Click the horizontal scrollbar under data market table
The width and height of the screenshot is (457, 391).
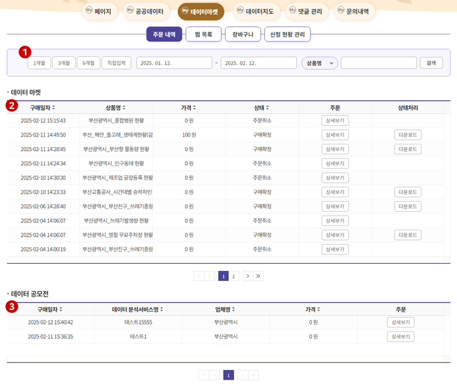click(x=225, y=260)
